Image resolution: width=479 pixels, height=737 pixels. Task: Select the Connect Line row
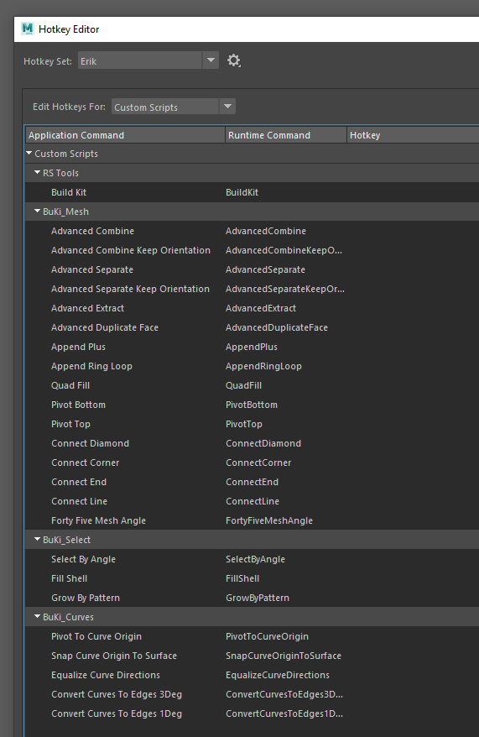pos(253,501)
